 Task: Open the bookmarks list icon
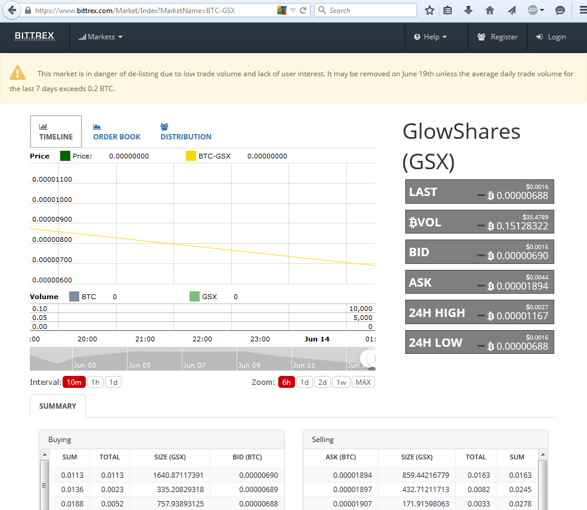(448, 11)
